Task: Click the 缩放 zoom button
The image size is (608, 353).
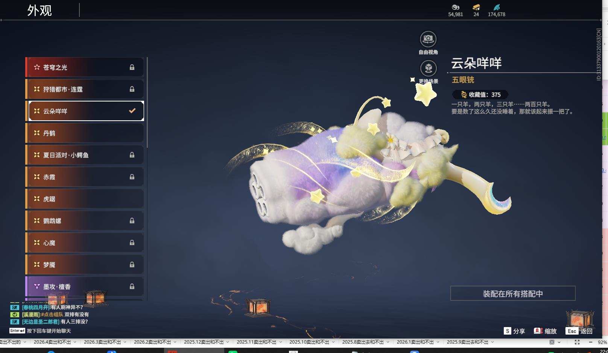Action: pyautogui.click(x=545, y=331)
